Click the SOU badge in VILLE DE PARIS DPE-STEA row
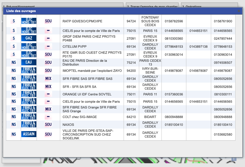 coord(48,134)
